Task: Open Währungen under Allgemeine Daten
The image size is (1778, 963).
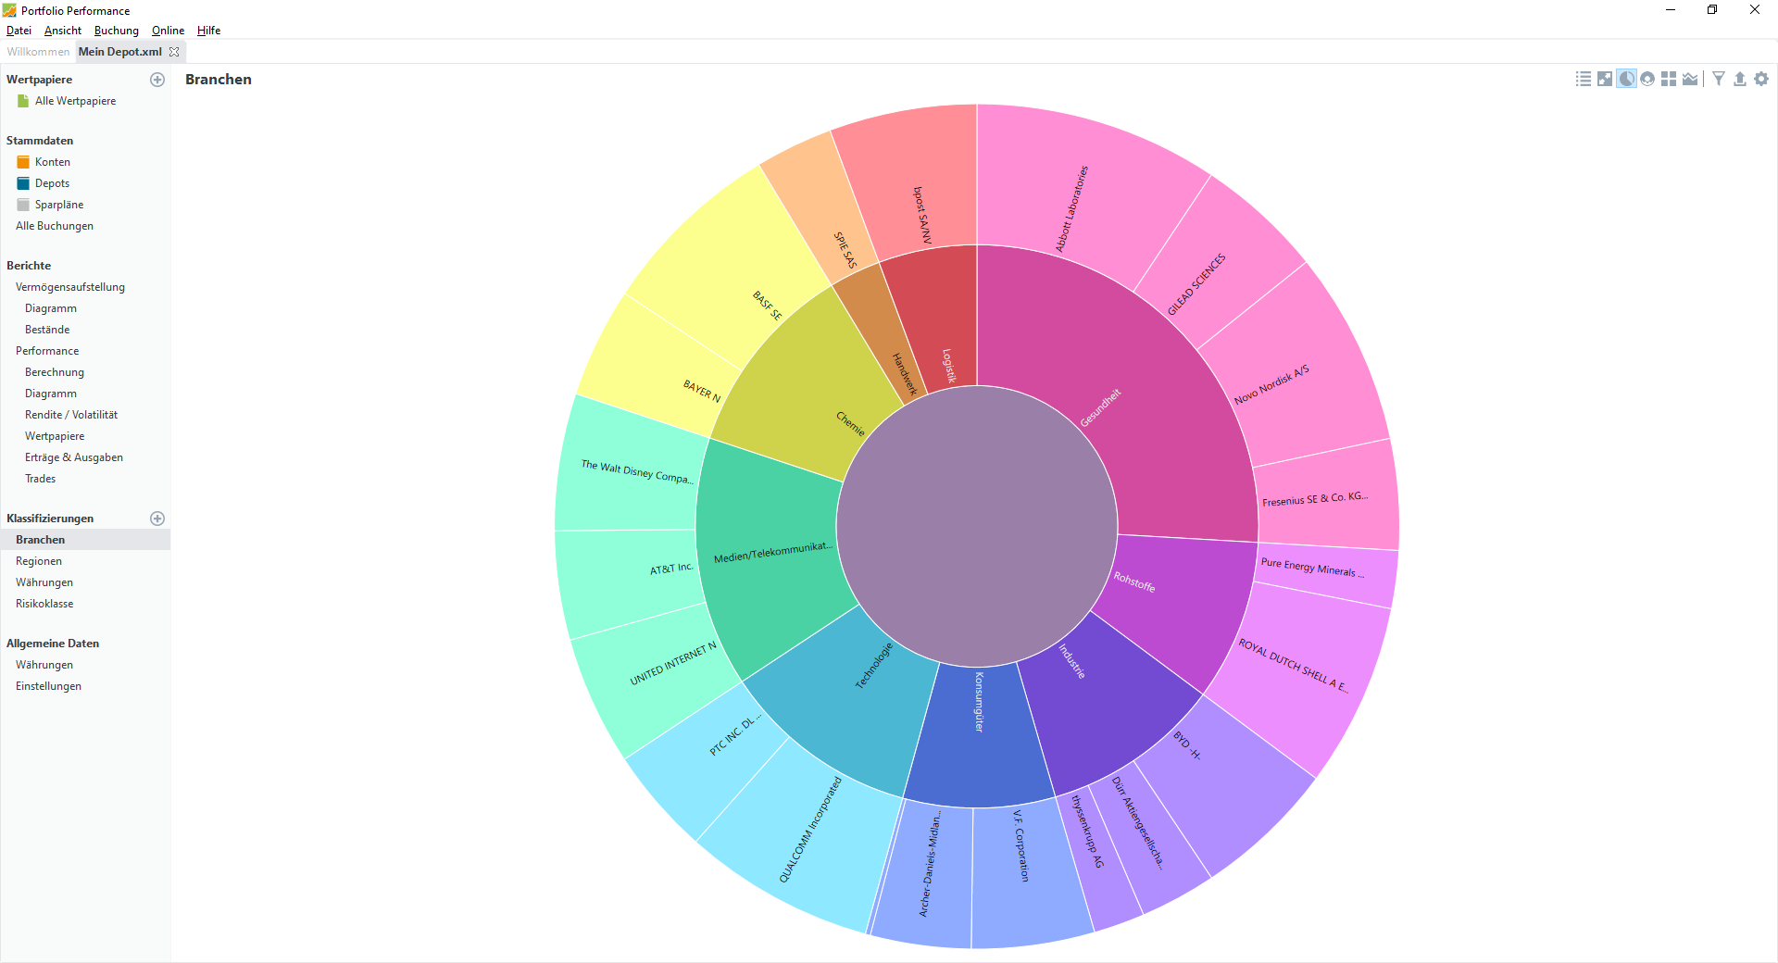Action: 44,665
